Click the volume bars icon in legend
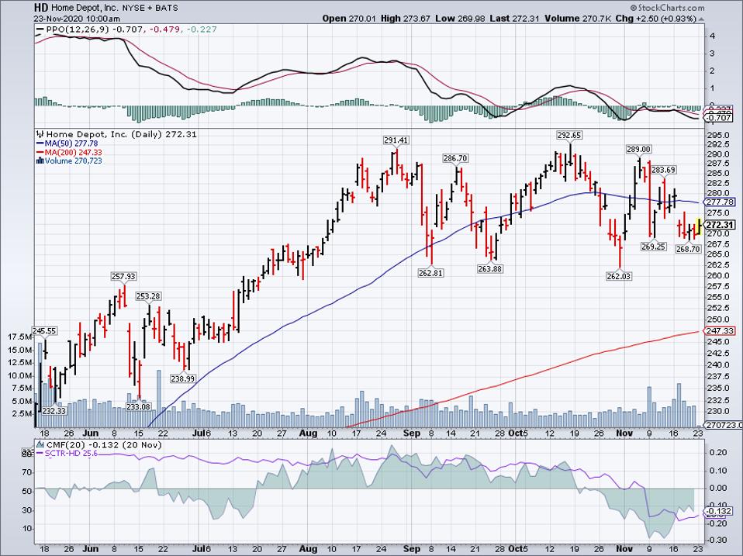 (x=40, y=161)
